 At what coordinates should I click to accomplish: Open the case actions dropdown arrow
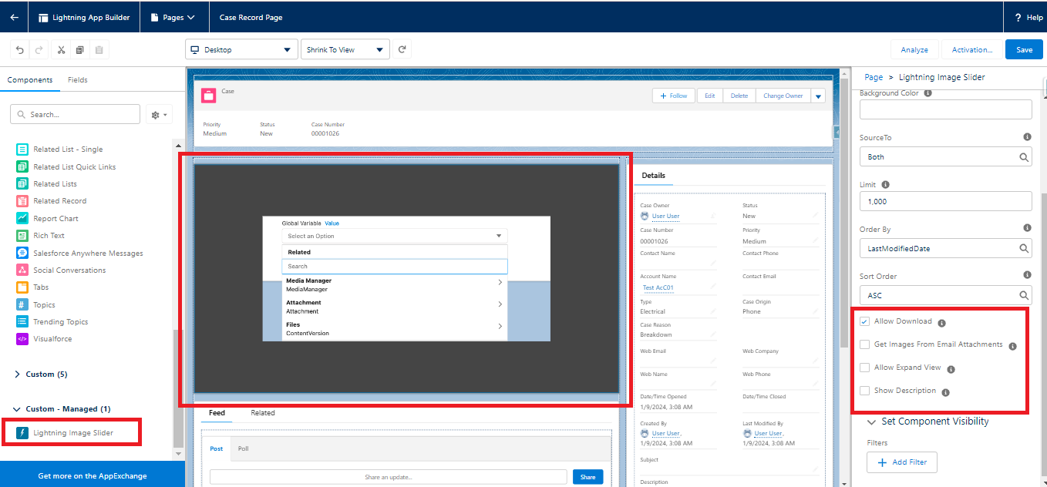(818, 96)
